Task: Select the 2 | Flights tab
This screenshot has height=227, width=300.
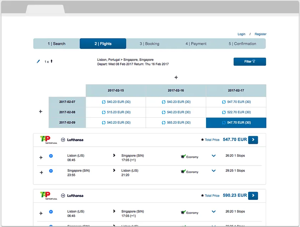Action: 103,44
